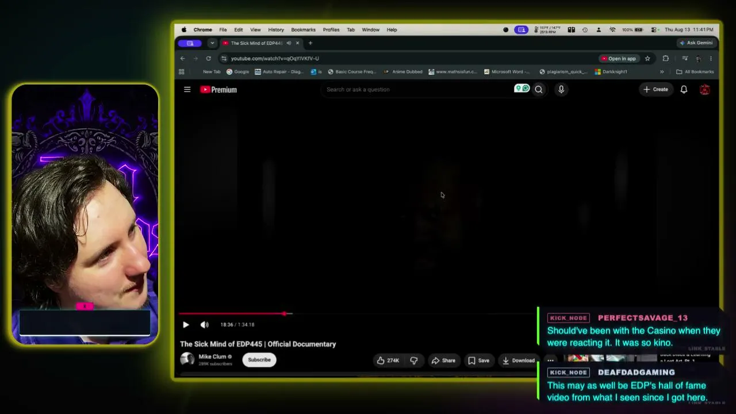This screenshot has height=414, width=736.
Task: Open the Mike Clum channel name link
Action: point(212,356)
